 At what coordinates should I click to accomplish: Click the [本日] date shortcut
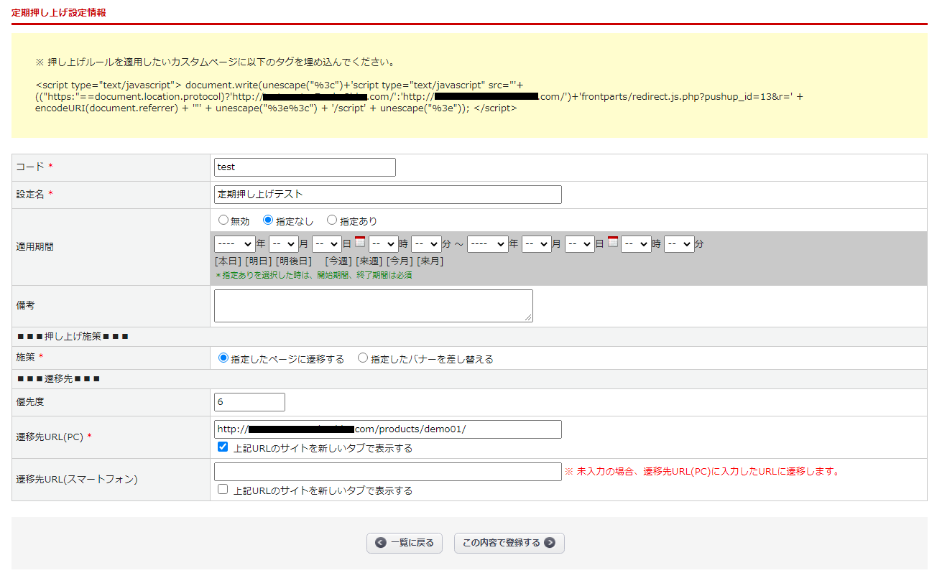[x=228, y=261]
